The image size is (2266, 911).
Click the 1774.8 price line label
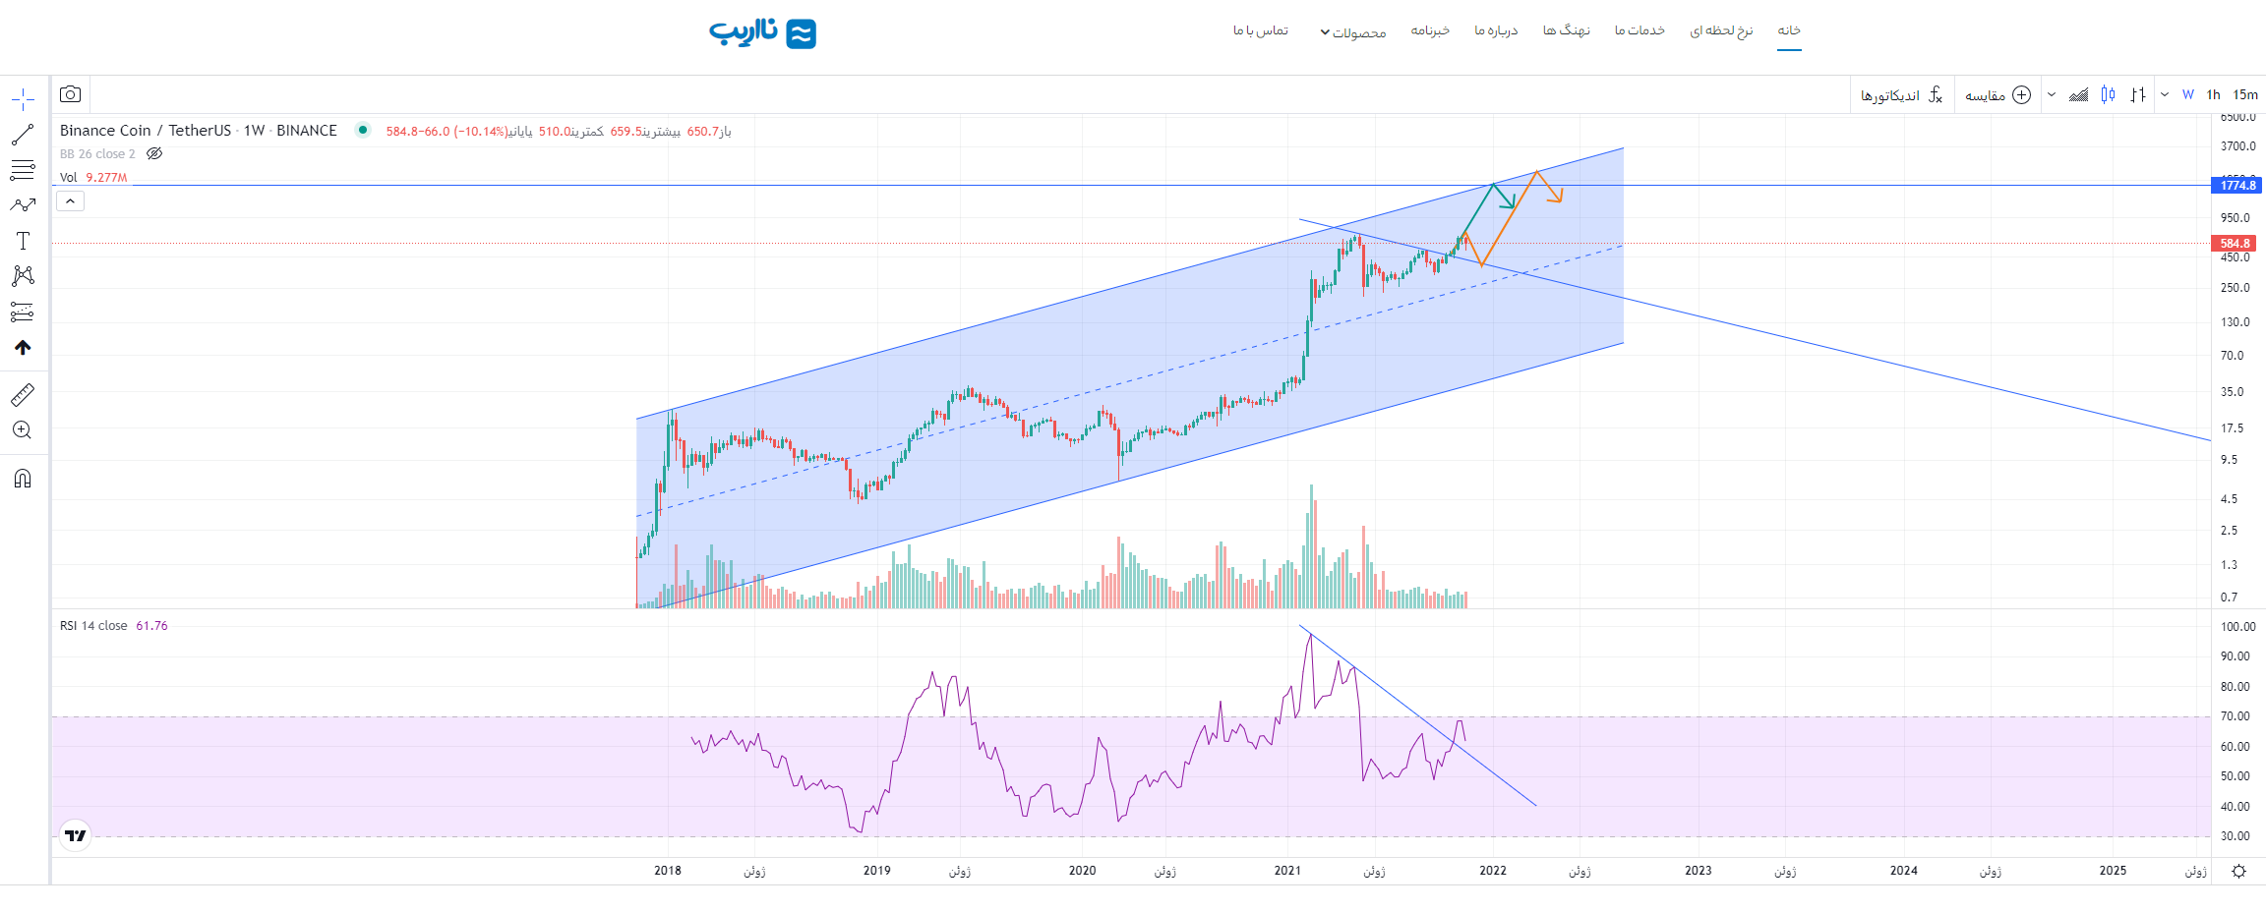pos(2236,185)
